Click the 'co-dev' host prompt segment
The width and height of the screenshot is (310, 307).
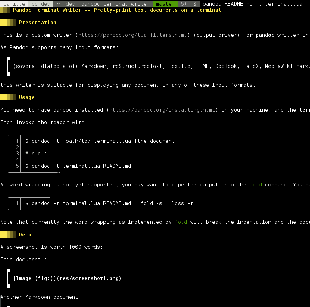point(41,4)
